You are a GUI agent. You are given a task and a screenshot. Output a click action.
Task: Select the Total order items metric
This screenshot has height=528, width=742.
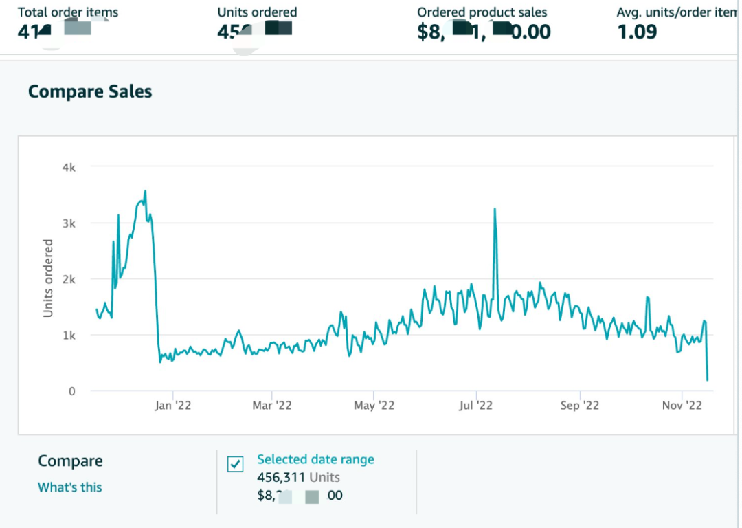[x=67, y=12]
